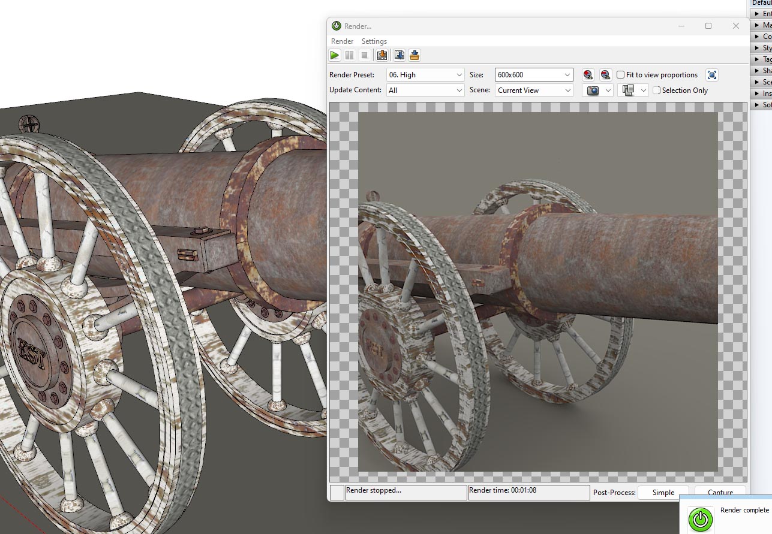Minimize the Render window
Viewport: 772px width, 534px height.
click(681, 26)
